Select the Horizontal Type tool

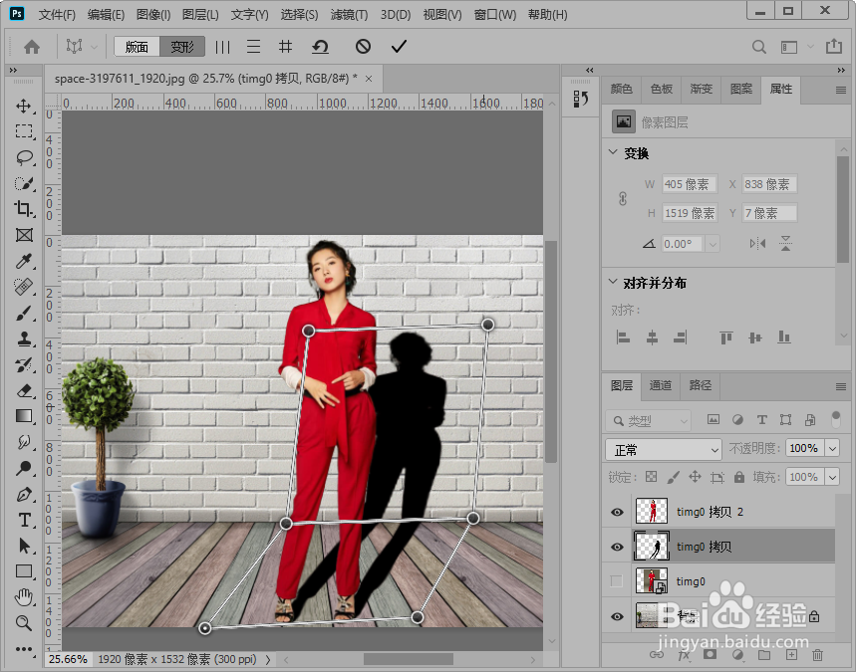pos(24,521)
